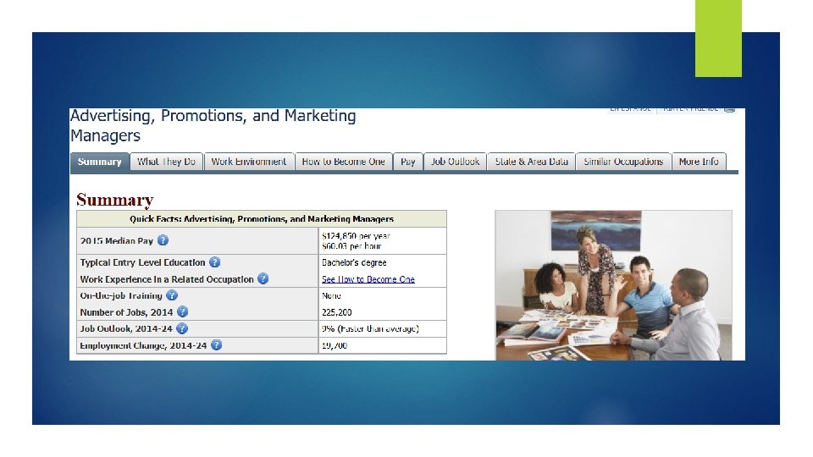Screen dimensions: 813x457
Task: Click the Employment Change, 2014-24 label
Action: point(143,345)
